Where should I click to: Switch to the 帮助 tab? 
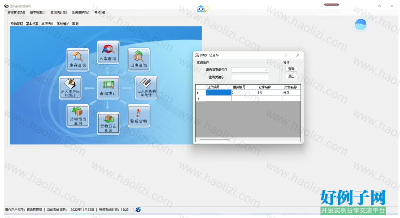coord(75,24)
